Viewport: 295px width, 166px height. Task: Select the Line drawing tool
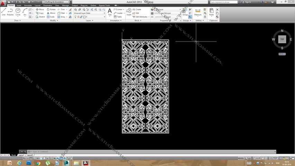click(x=3, y=12)
